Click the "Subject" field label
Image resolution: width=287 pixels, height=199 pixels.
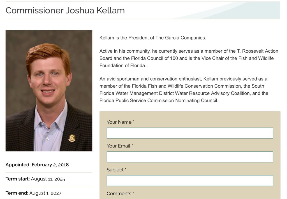[115, 170]
